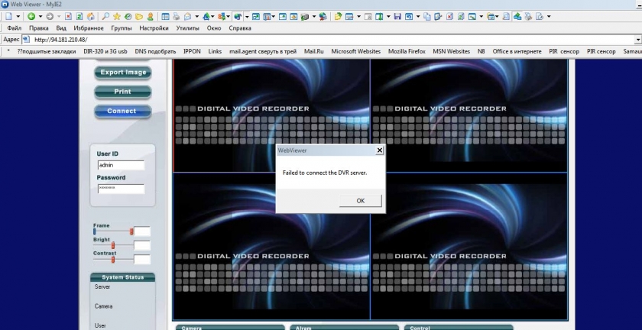
Task: Click the Connect button
Action: (122, 111)
